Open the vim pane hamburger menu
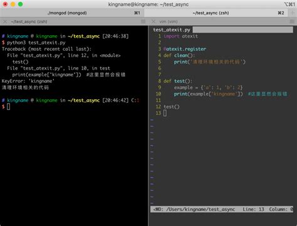Viewport: 297px width, 226px height. tap(292, 21)
